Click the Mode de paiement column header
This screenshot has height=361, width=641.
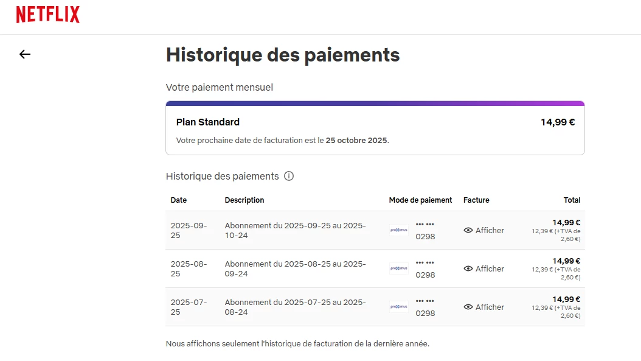coord(420,200)
